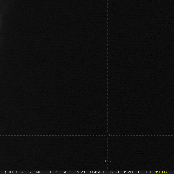Click the dark image area left of longitude line
Viewport: 174px width, 174px height.
pyautogui.click(x=53, y=67)
